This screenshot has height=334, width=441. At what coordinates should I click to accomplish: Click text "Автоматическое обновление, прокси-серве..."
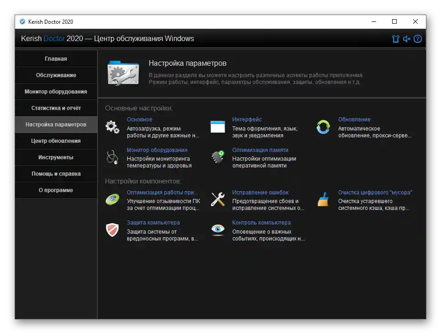[x=375, y=132]
